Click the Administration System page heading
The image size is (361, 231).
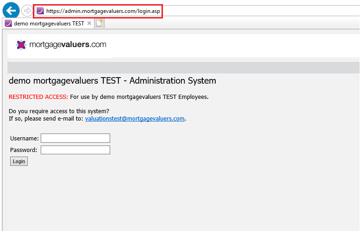tap(112, 81)
